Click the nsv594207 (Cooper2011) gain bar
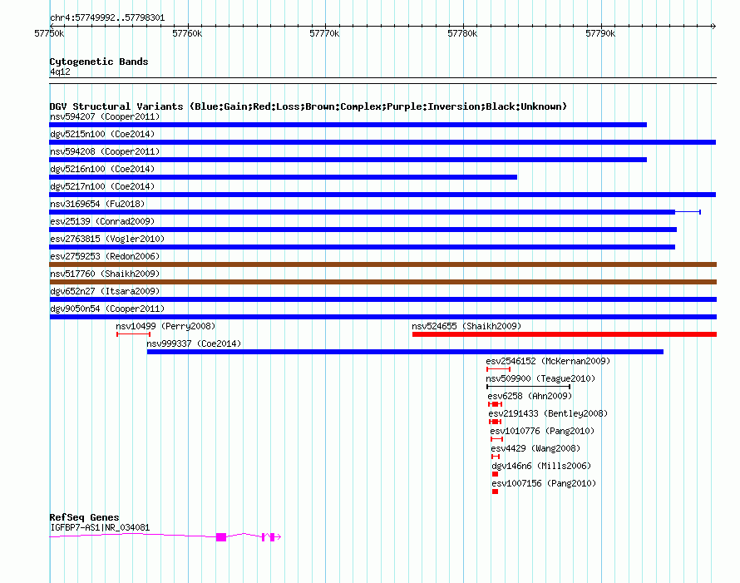740x583 pixels. [348, 125]
